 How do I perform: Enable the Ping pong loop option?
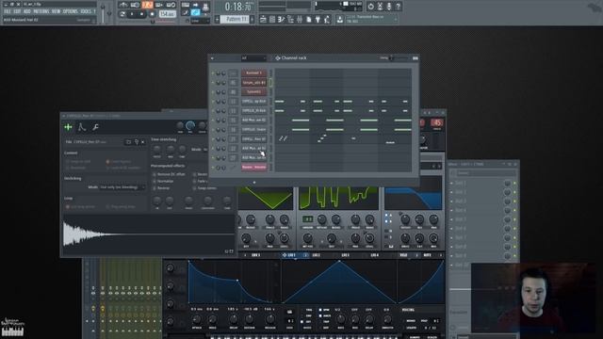122,207
